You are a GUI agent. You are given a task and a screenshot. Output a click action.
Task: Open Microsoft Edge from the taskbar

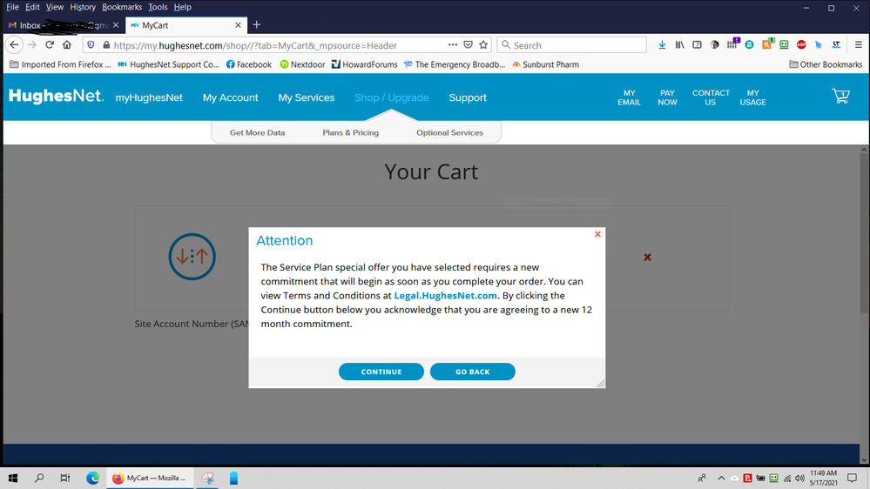click(x=92, y=478)
